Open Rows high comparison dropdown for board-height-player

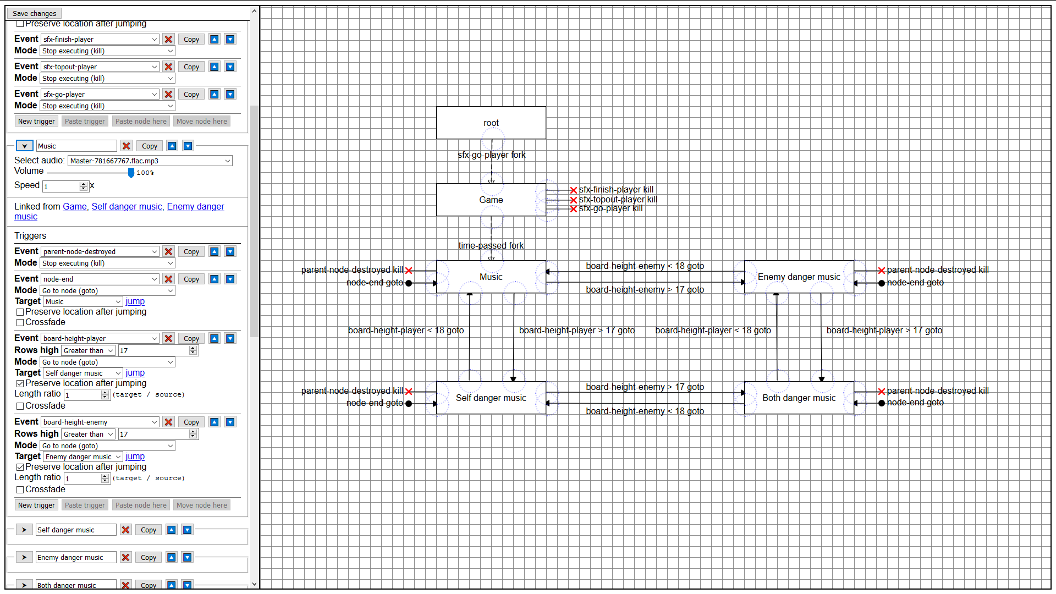point(88,350)
